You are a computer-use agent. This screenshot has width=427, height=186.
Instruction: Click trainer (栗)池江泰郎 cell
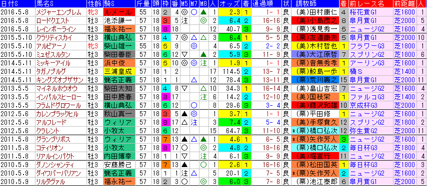314,182
